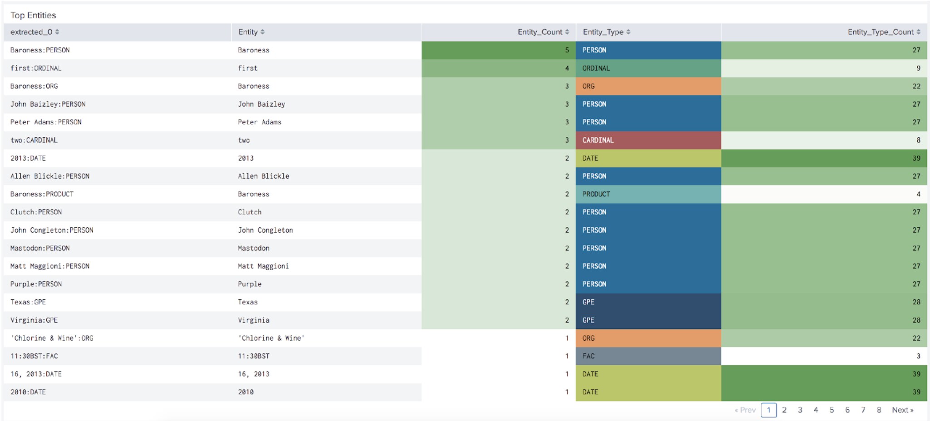Click sort icon next to extracted_0 column
The image size is (930, 421).
pos(57,32)
